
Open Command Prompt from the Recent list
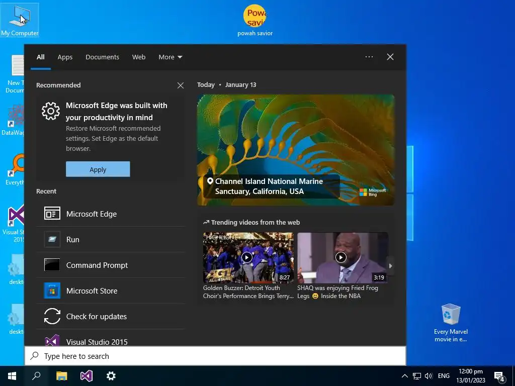[111, 265]
